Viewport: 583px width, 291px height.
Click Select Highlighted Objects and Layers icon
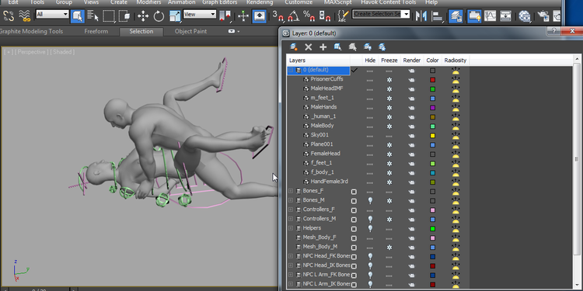tap(337, 47)
